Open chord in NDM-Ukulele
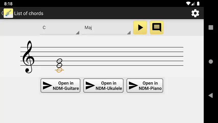218x123 pixels. tap(103, 86)
